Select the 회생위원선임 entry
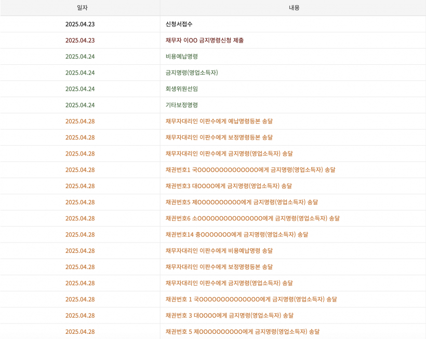 coord(182,89)
